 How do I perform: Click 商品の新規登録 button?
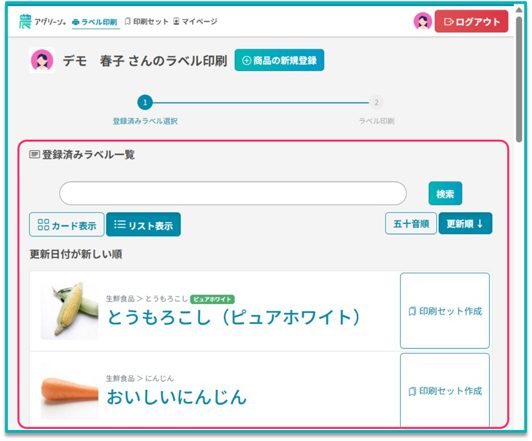[x=279, y=60]
